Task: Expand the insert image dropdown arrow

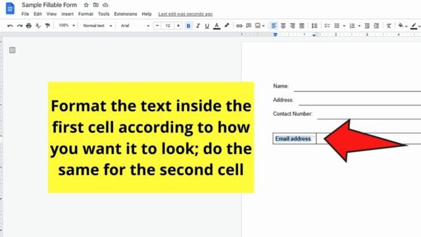Action: tap(264, 26)
